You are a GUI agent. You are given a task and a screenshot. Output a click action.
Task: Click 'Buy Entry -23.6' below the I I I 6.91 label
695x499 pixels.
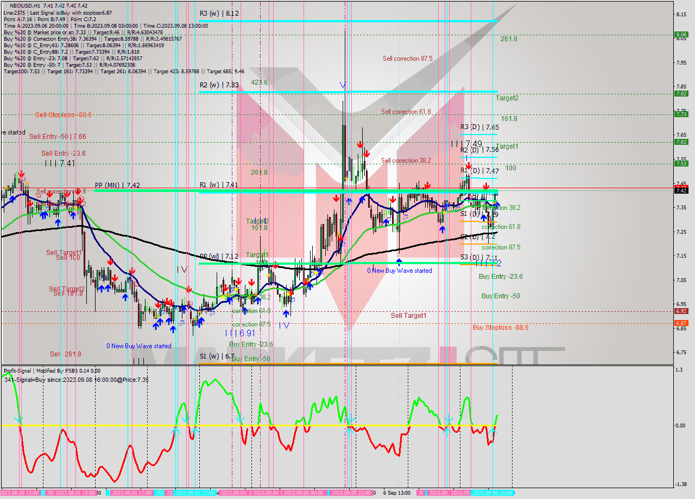pyautogui.click(x=251, y=344)
